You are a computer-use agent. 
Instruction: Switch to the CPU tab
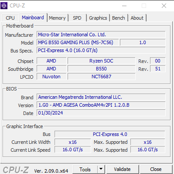(x=10, y=18)
